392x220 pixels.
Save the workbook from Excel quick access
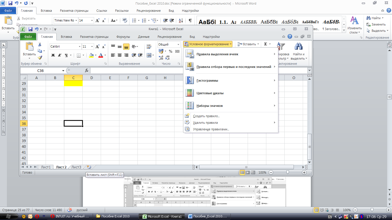[x=30, y=29]
